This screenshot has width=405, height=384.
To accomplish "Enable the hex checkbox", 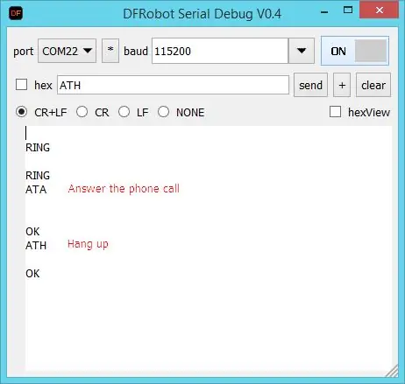I will coord(22,85).
